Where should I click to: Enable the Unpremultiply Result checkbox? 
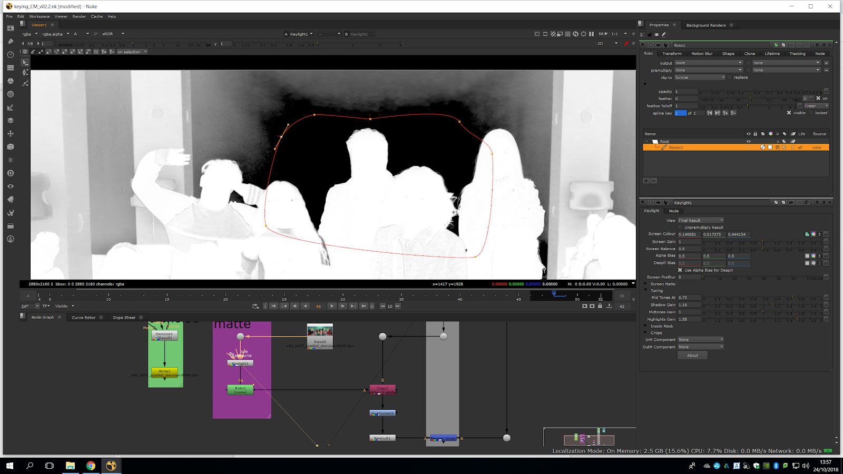click(x=680, y=228)
